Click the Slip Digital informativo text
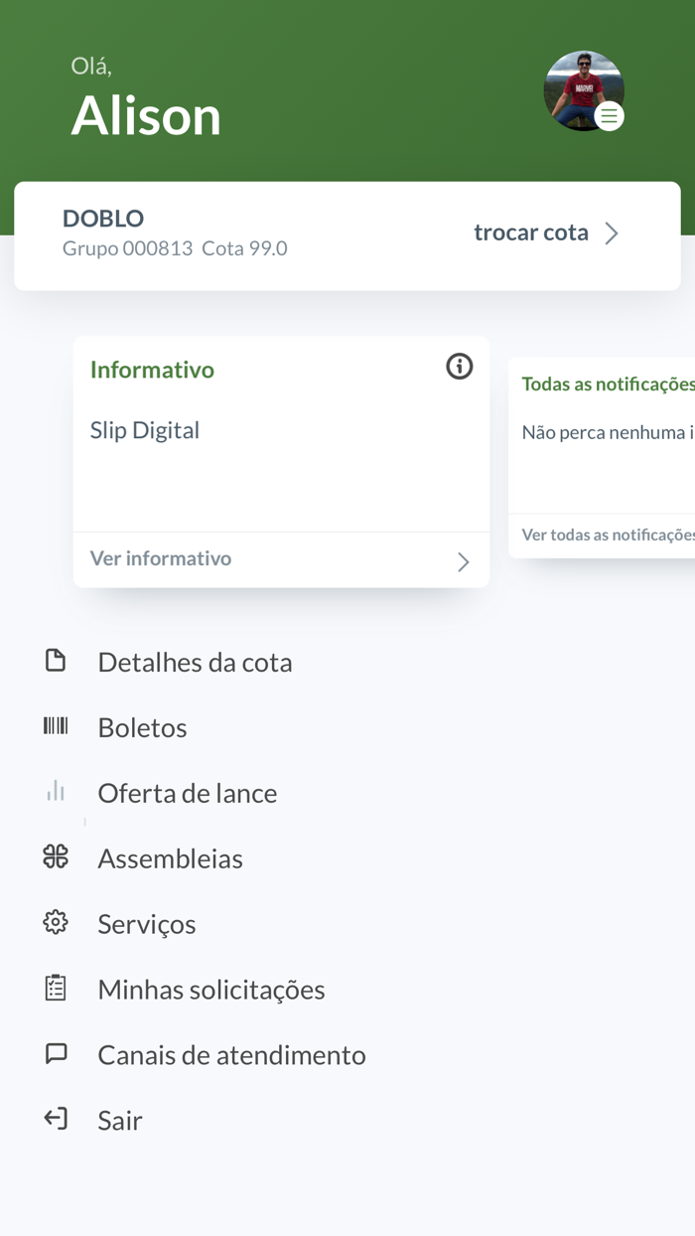The width and height of the screenshot is (695, 1236). click(x=145, y=429)
